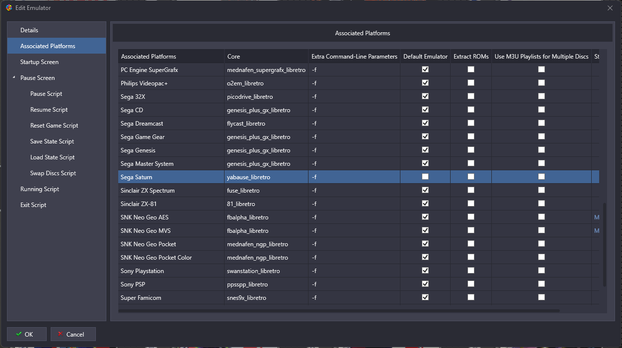
Task: Click the Extract ROMs column header
Action: [471, 57]
